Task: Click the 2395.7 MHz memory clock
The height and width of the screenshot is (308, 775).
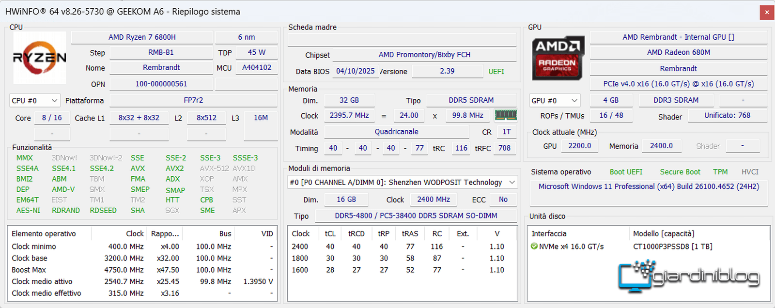Action: pyautogui.click(x=349, y=116)
